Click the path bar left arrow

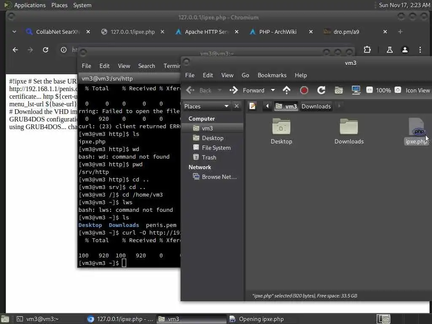[267, 106]
